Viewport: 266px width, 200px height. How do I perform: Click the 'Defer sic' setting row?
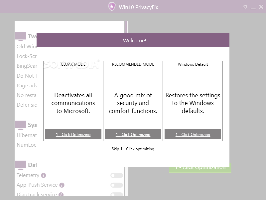coord(27,105)
